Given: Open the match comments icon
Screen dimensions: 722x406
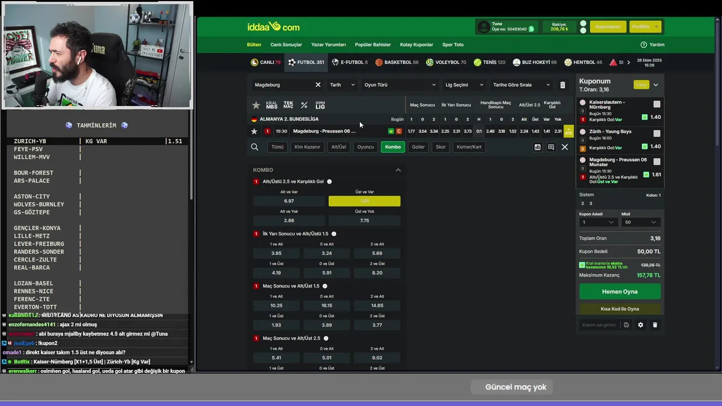Looking at the screenshot, I should click(x=551, y=147).
